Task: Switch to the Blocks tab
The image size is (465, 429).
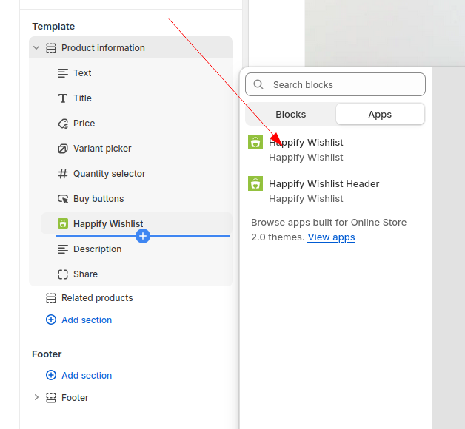Action: click(x=290, y=115)
